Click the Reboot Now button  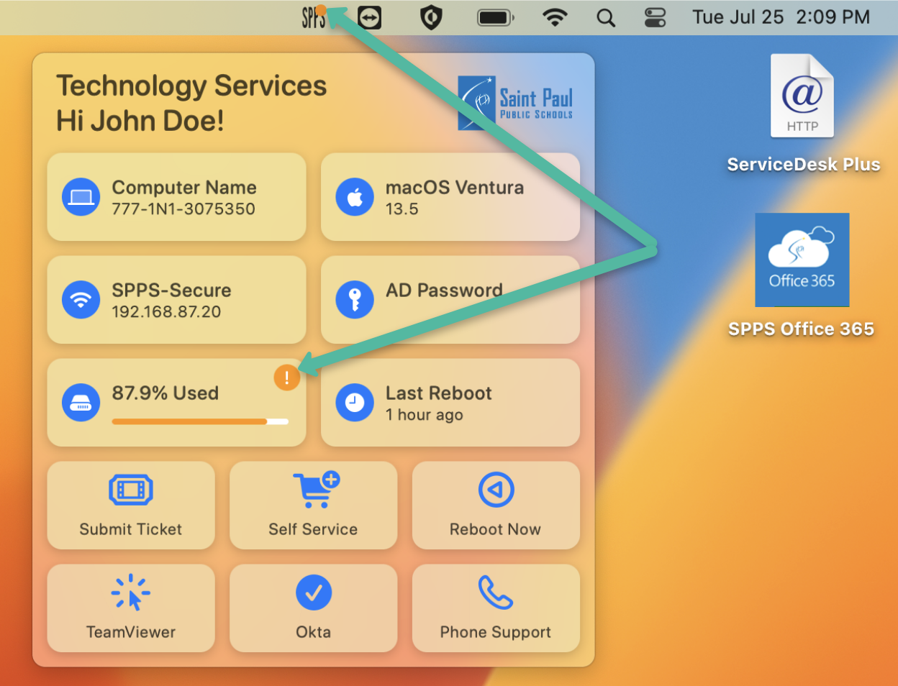(x=496, y=506)
